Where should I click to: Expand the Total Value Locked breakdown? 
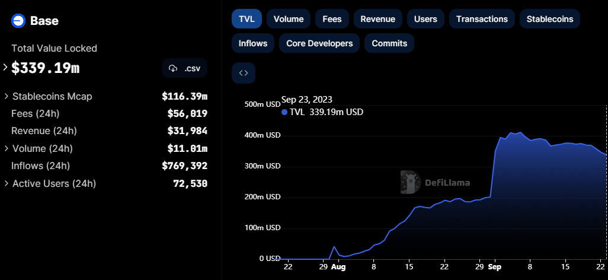tap(6, 68)
